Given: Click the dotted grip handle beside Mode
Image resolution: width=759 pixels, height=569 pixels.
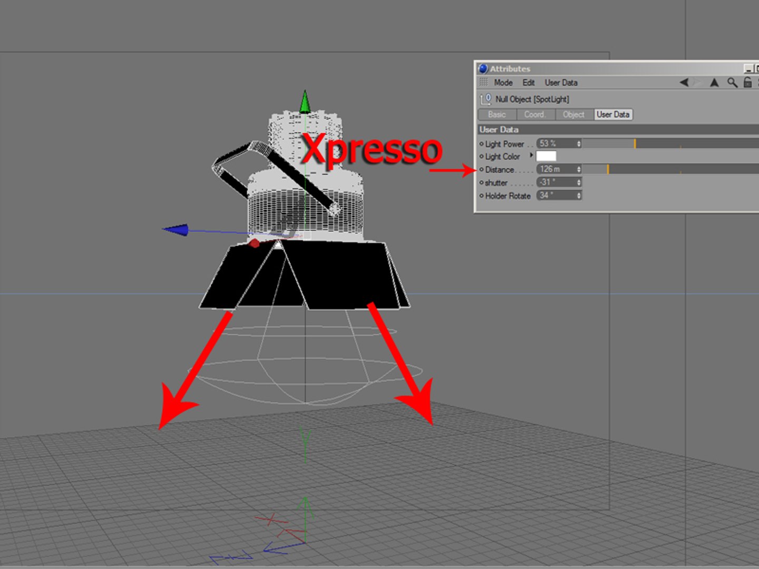Looking at the screenshot, I should pos(483,82).
